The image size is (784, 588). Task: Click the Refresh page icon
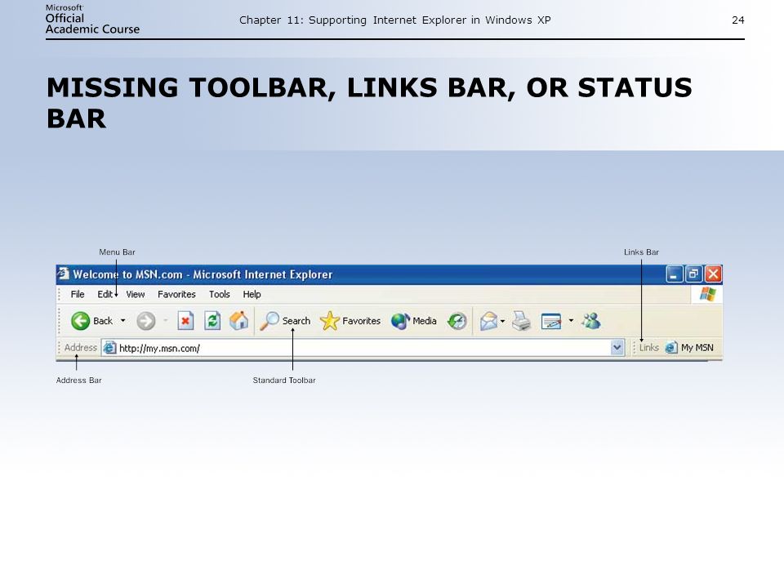pyautogui.click(x=212, y=321)
